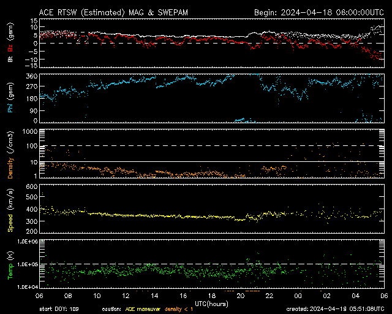Click the start DOY: 109 text
This screenshot has width=392, height=314.
58,309
